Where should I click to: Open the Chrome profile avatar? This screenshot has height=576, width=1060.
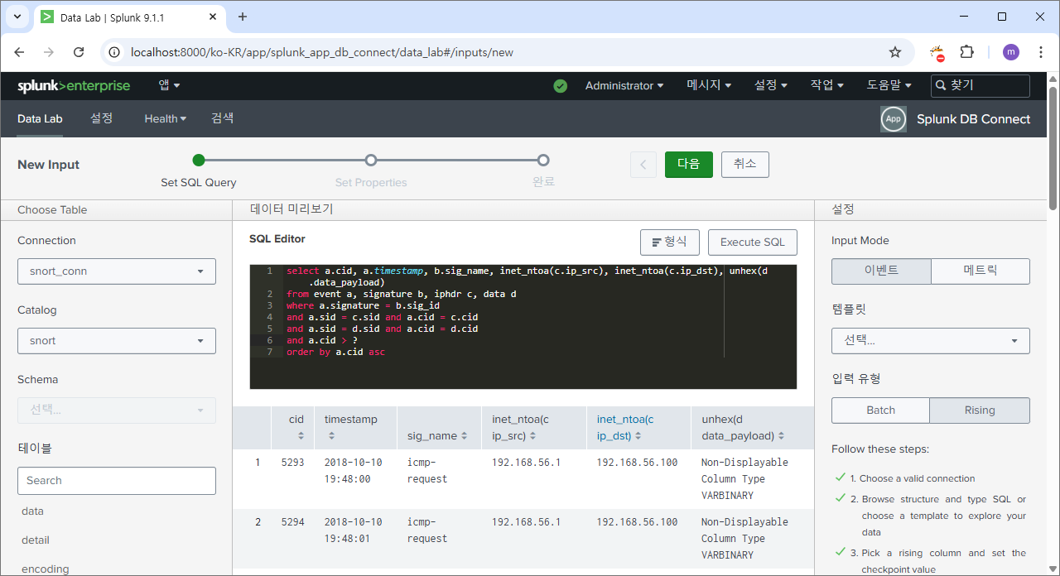coord(1011,52)
